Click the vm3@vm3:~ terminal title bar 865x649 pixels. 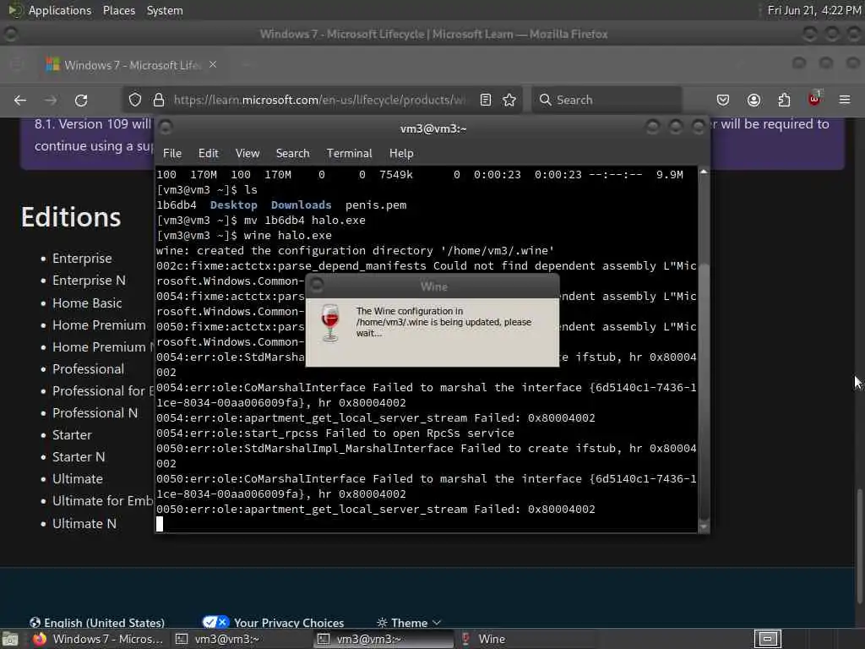tap(433, 128)
